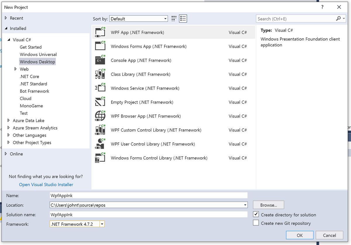Select the WPF User Control Library icon
This screenshot has width=351, height=245.
pyautogui.click(x=100, y=144)
